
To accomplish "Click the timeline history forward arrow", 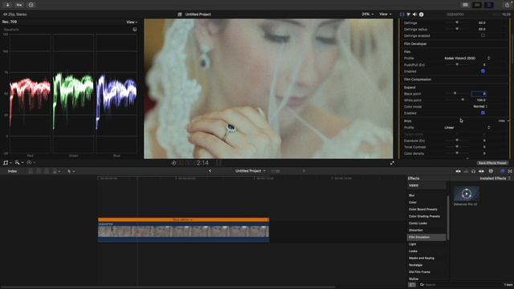I will point(304,171).
